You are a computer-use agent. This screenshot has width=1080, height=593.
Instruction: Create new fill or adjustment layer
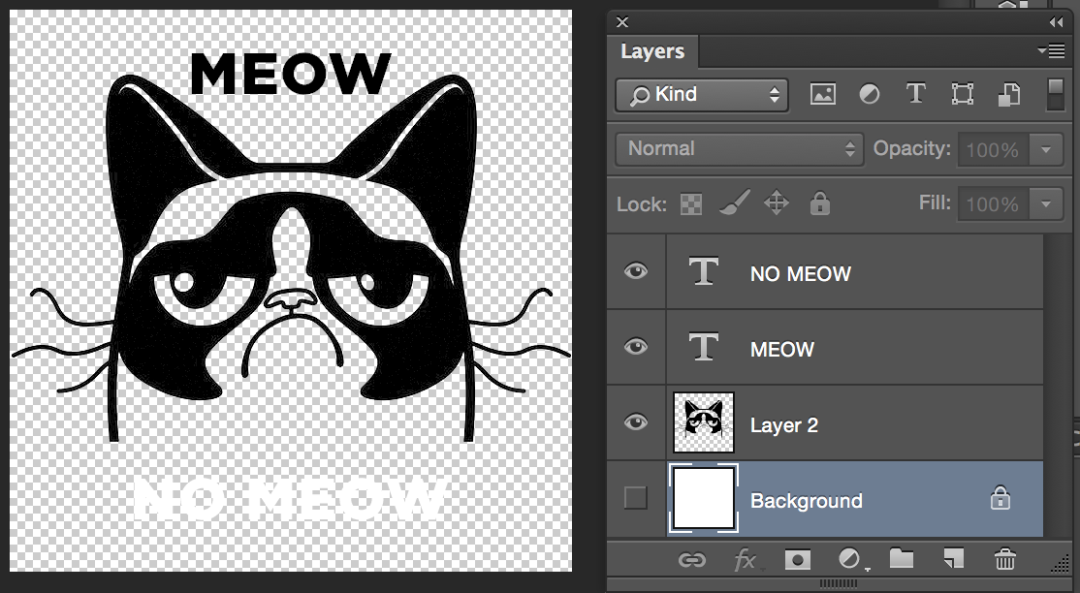coord(850,559)
